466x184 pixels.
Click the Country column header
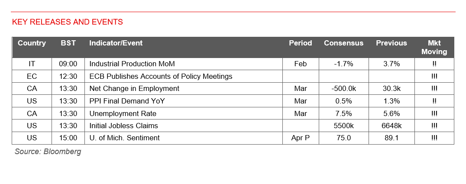coord(32,43)
